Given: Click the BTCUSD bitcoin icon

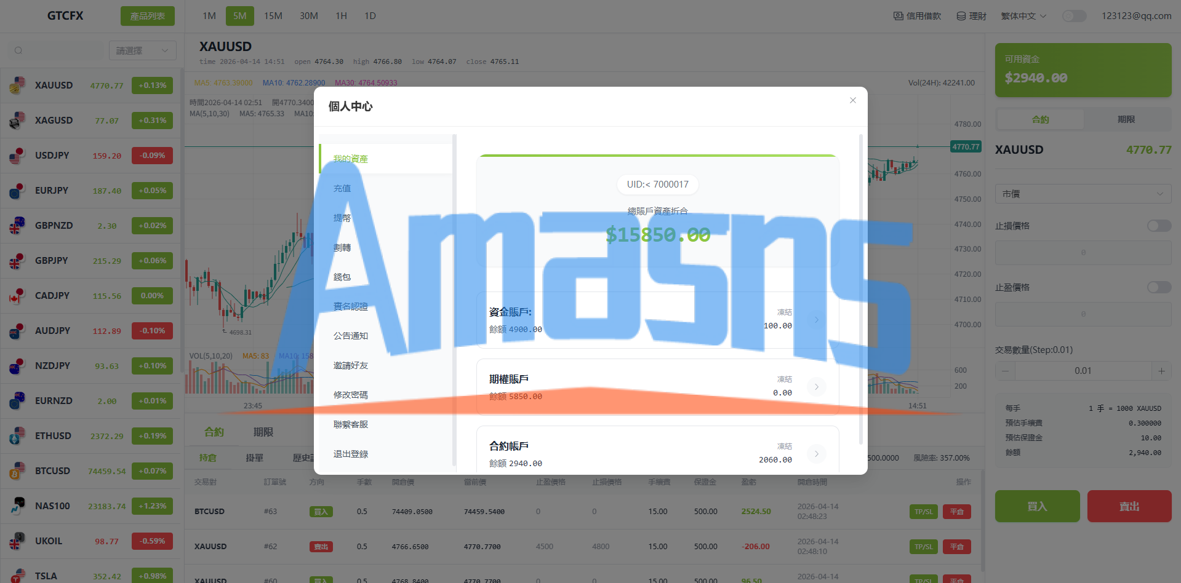Looking at the screenshot, I should (x=17, y=471).
